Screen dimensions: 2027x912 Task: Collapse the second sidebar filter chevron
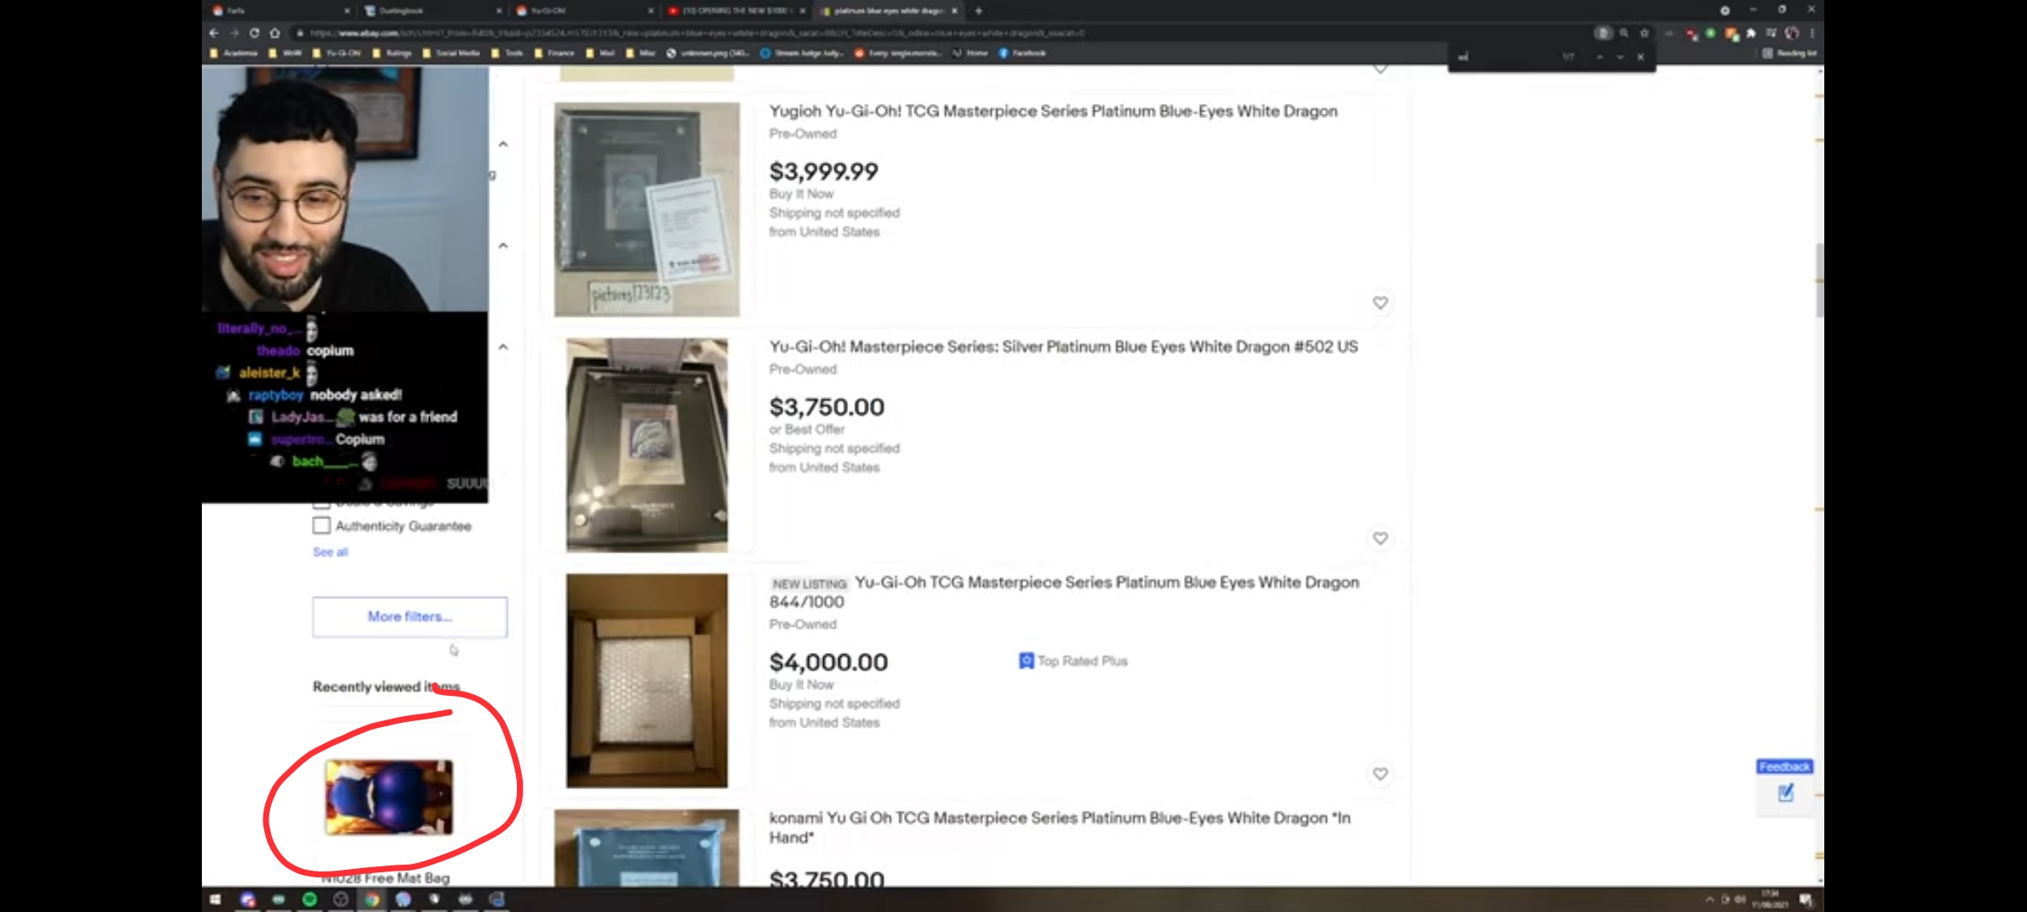point(503,246)
